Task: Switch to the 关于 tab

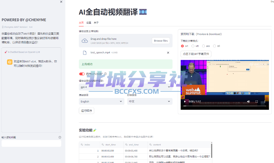Action: (96, 23)
